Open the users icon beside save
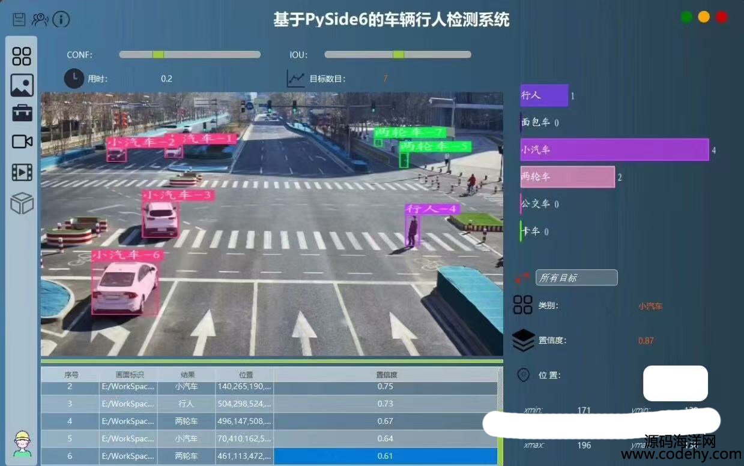Viewport: 744px width, 466px height. (x=40, y=19)
